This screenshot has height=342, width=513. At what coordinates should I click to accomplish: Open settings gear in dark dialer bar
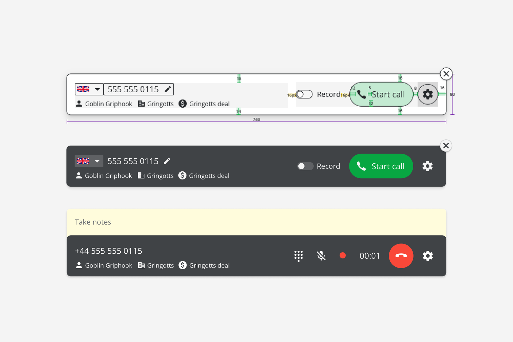[x=427, y=166]
